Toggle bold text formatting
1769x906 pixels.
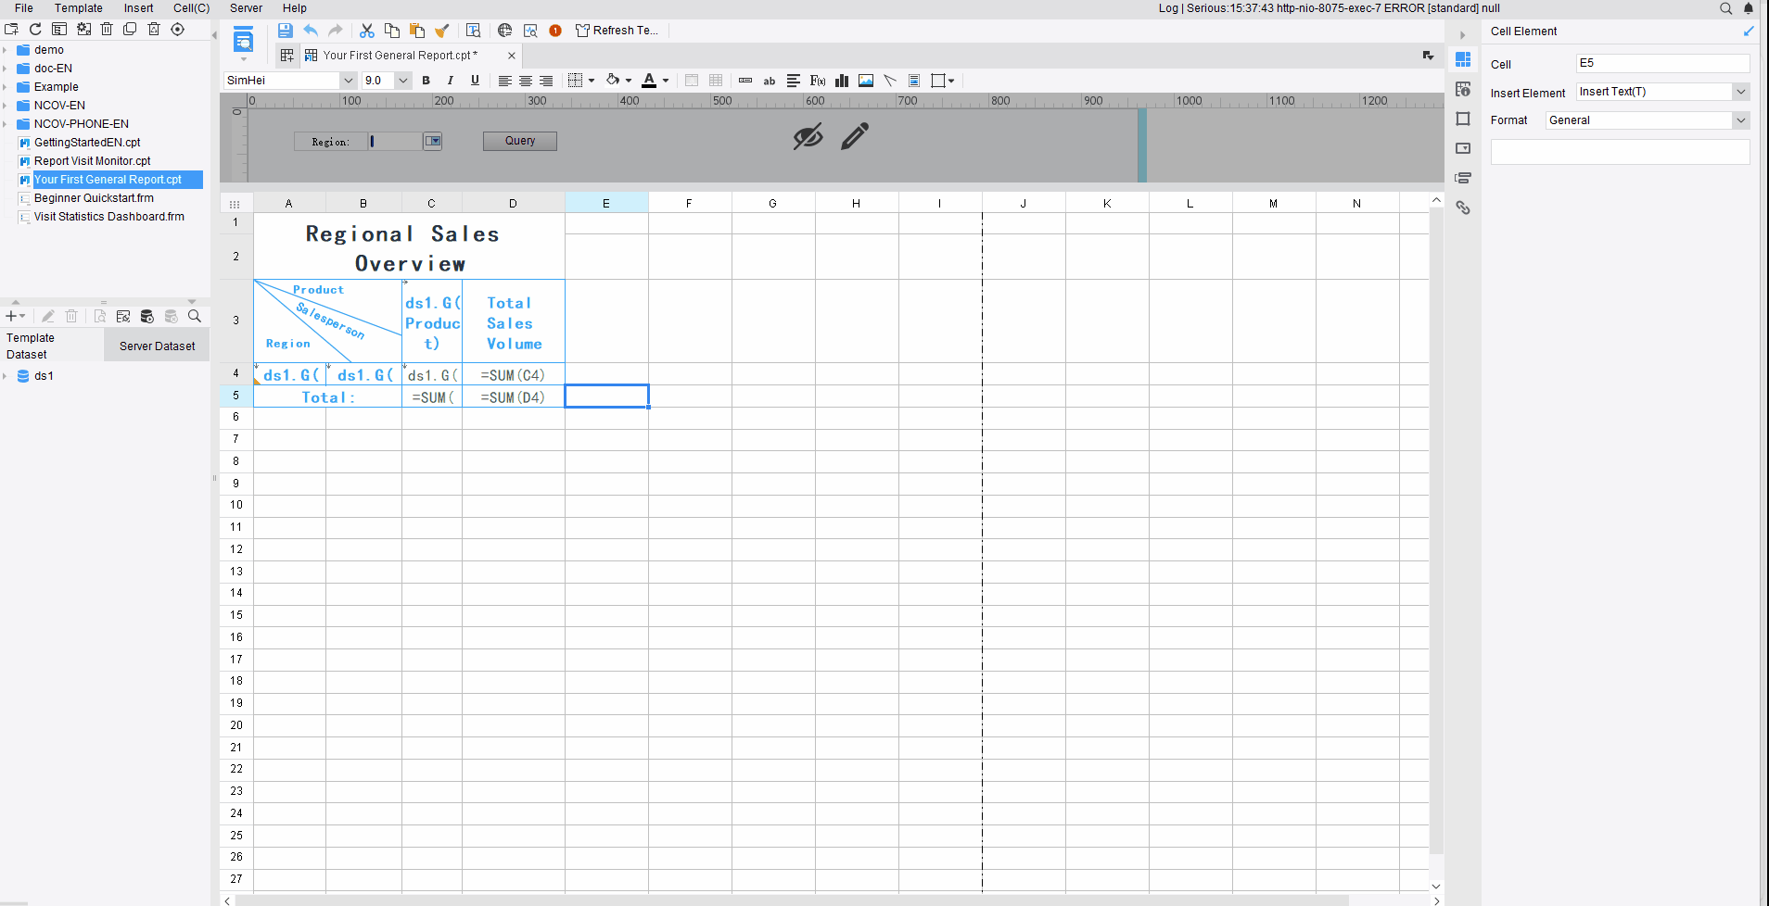(426, 81)
